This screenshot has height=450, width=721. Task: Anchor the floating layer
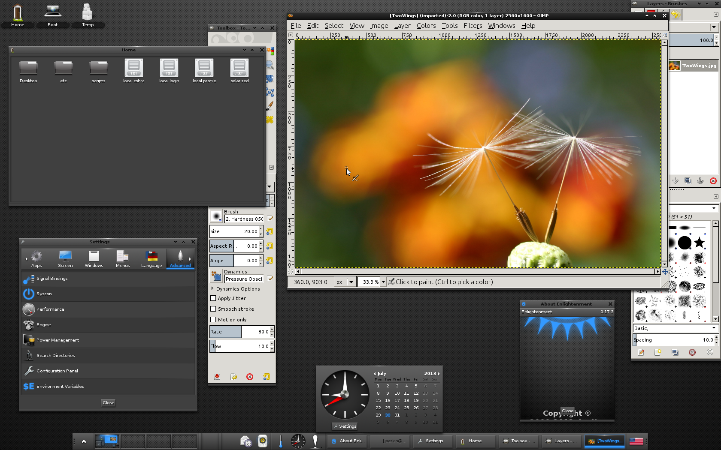700,181
